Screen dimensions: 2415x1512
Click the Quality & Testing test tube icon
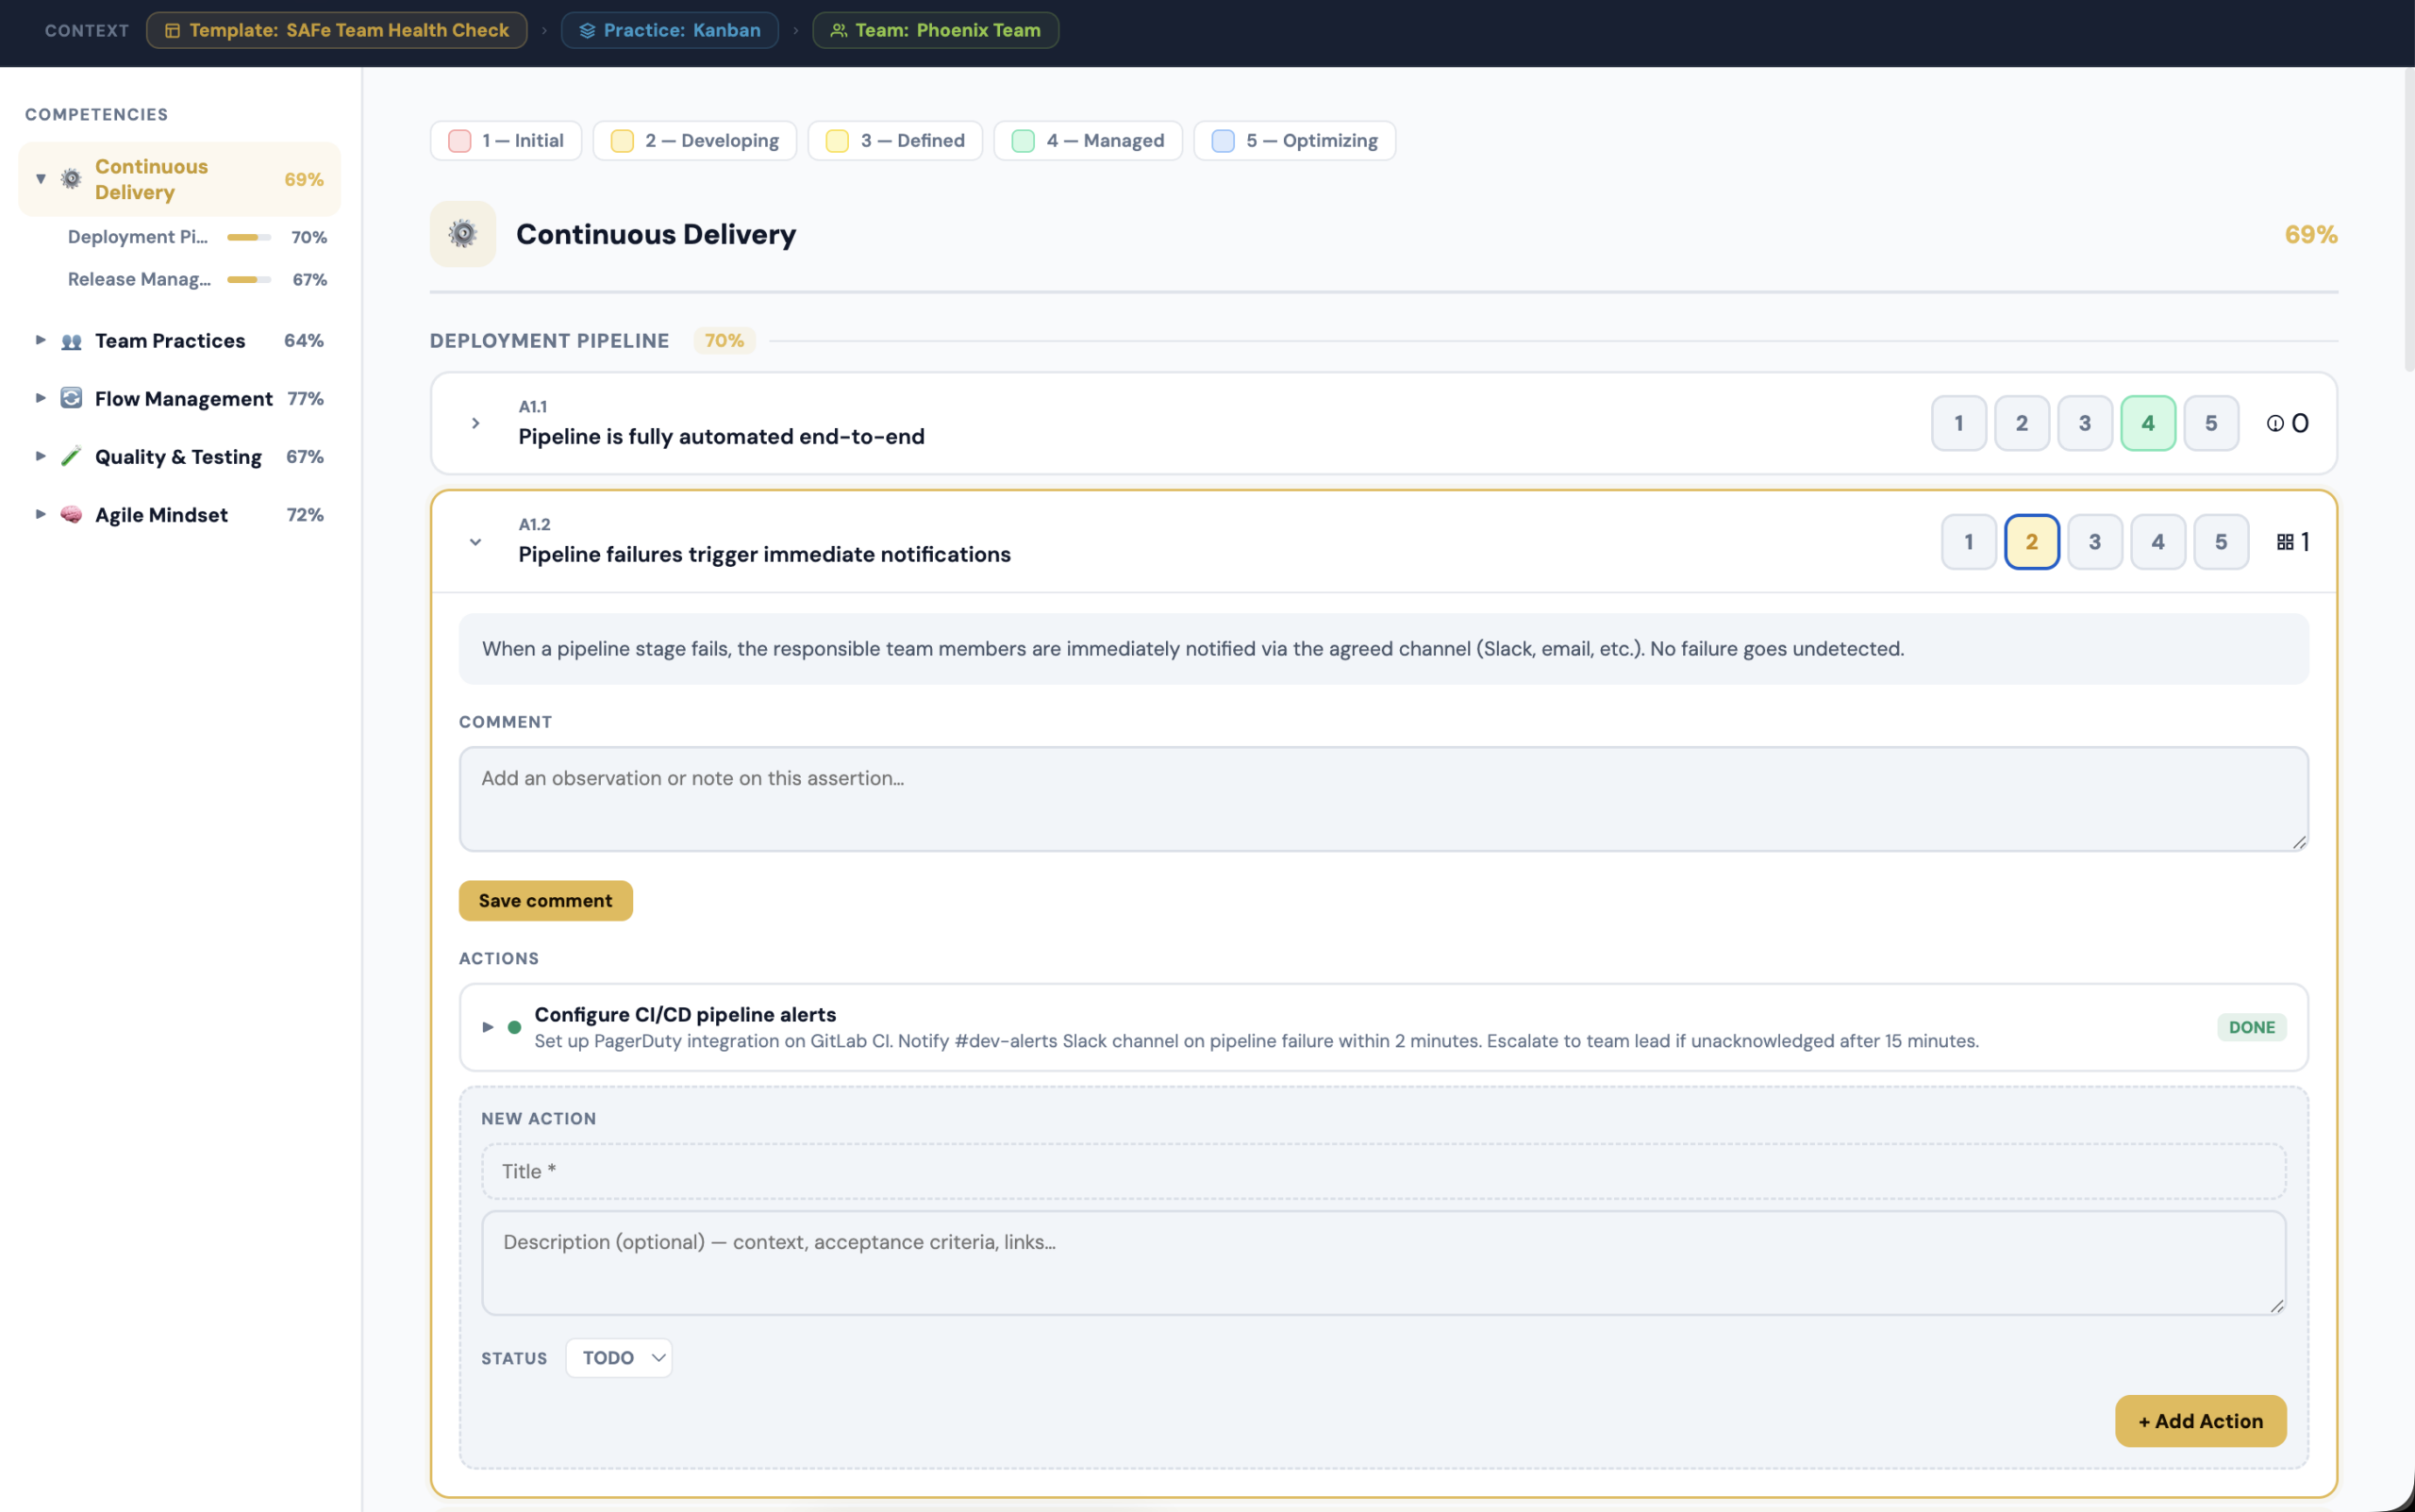(x=71, y=457)
